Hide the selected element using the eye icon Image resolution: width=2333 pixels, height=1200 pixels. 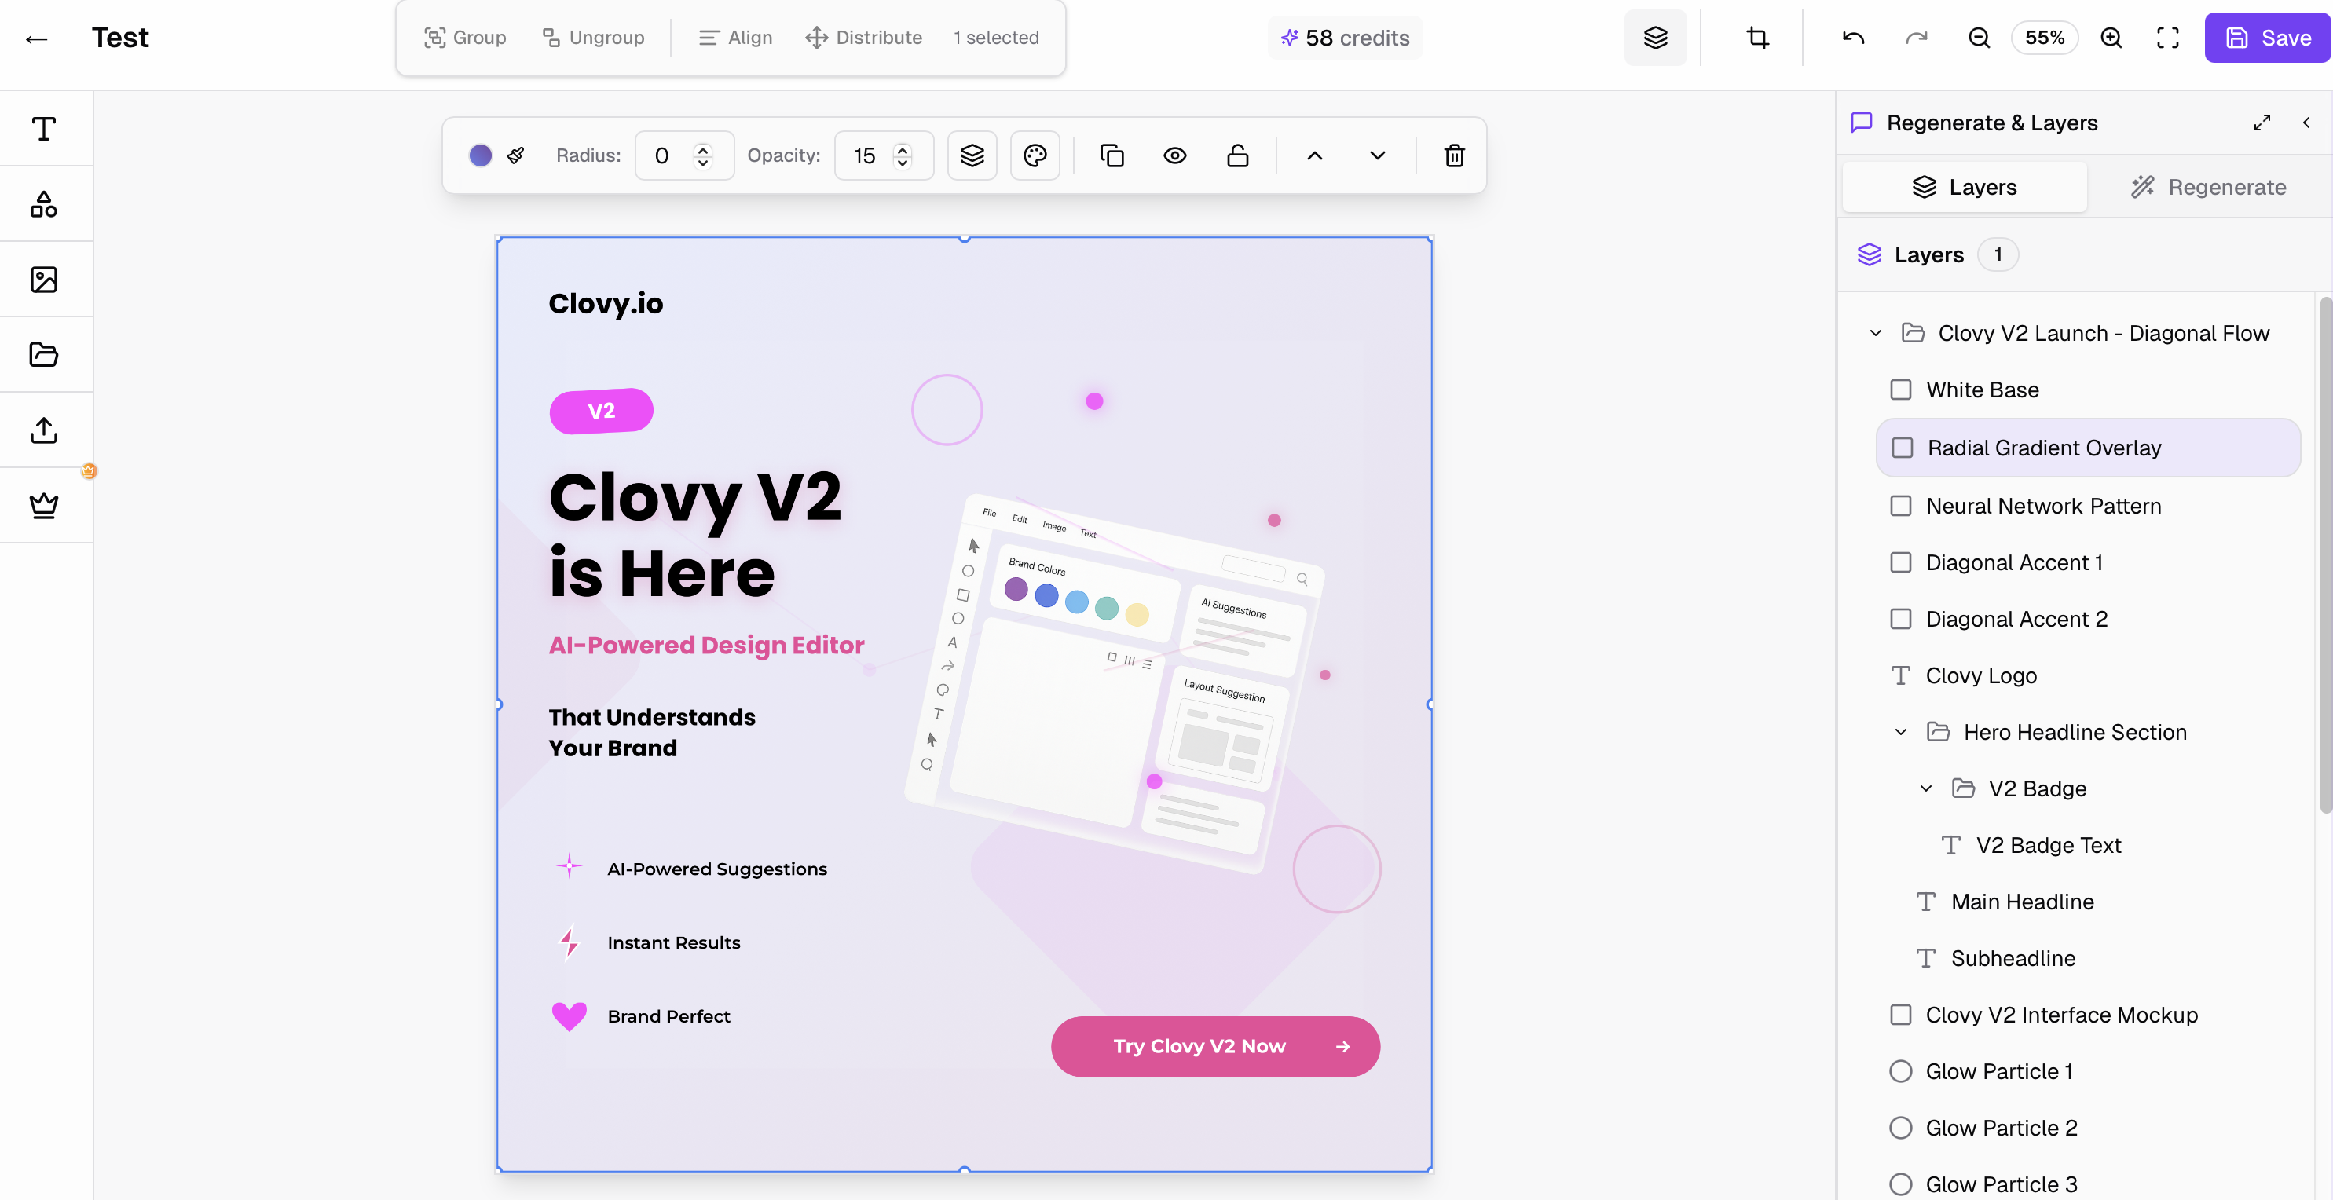1174,155
